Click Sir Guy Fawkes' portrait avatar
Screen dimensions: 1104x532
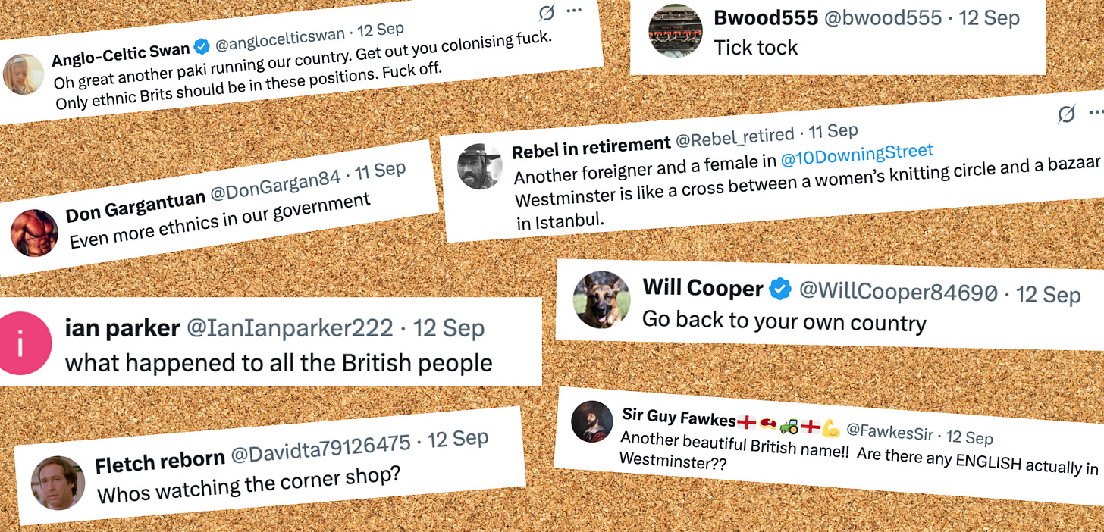(591, 421)
